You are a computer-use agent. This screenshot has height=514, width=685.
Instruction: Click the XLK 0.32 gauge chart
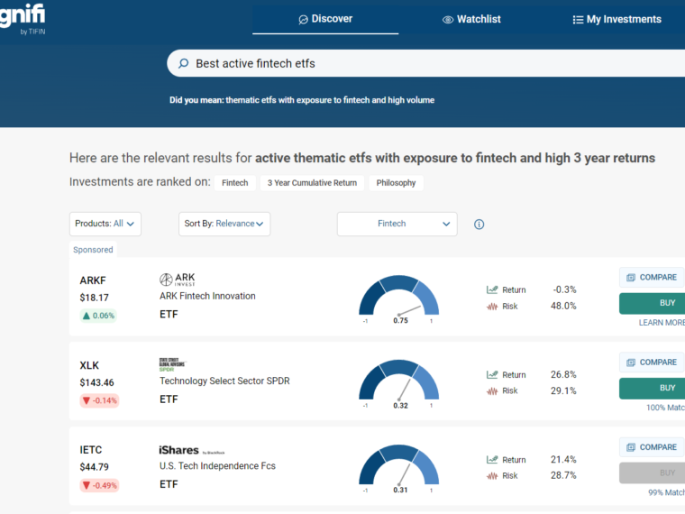pos(399,384)
